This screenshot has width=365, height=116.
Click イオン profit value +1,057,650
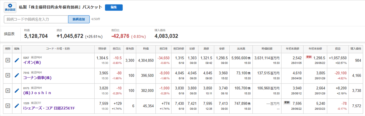pos(338,58)
